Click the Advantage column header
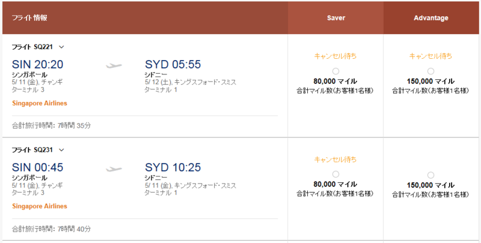Screen dimensions: 481x243 pyautogui.click(x=431, y=18)
